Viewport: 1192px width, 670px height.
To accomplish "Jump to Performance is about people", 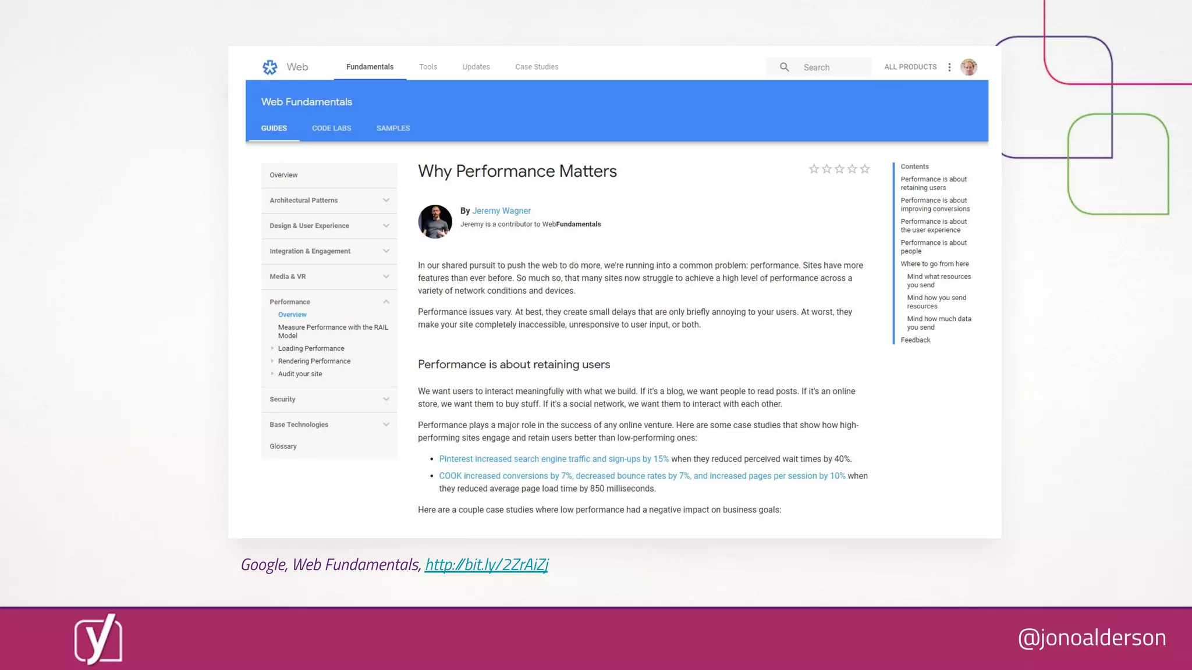I will point(934,247).
